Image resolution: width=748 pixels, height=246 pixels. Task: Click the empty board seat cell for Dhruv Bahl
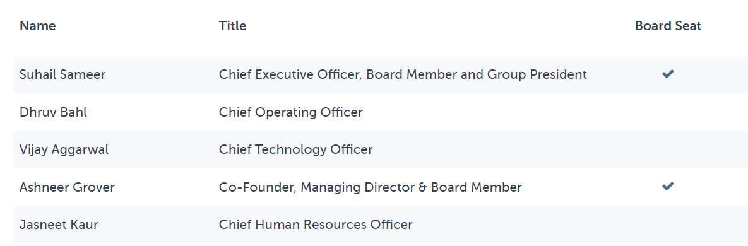point(668,112)
